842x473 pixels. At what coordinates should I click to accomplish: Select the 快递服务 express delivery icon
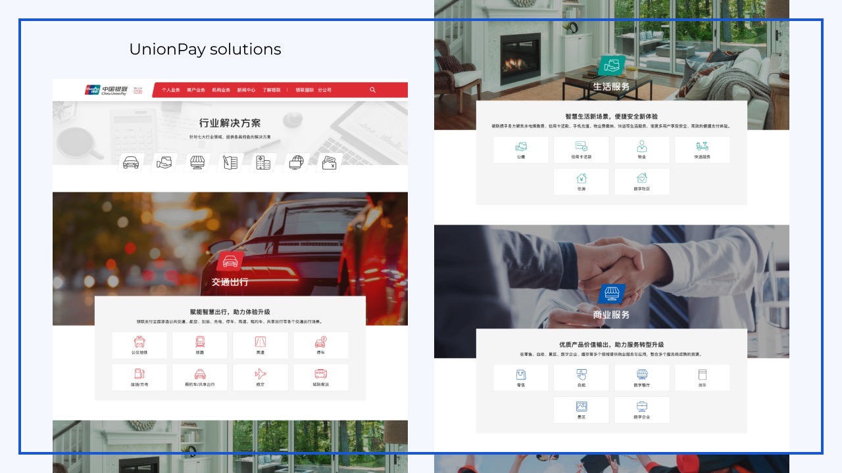point(703,150)
